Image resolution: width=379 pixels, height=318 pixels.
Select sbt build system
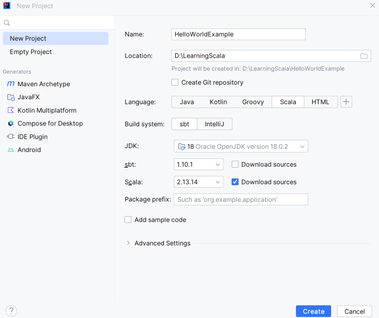point(184,124)
